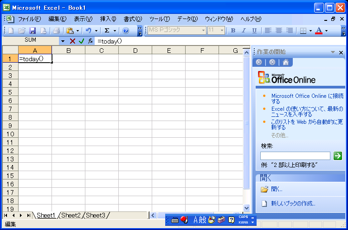The width and height of the screenshot is (348, 230).
Task: Click the Print Preview toolbar icon
Action: coord(43,31)
